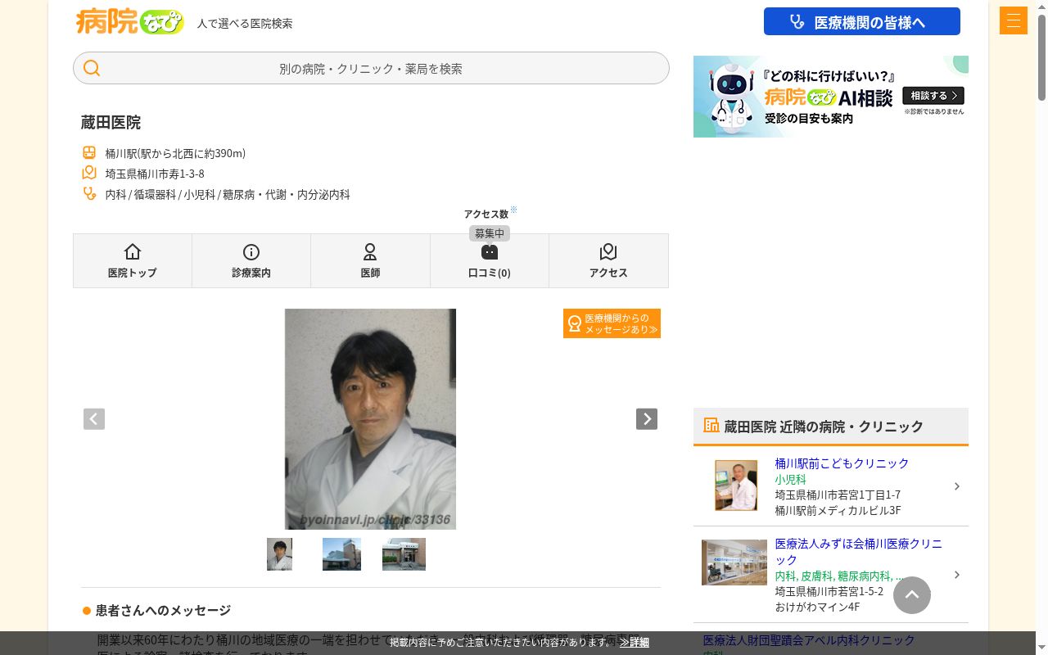
Task: Open the orange hamburger menu
Action: pos(1014,20)
